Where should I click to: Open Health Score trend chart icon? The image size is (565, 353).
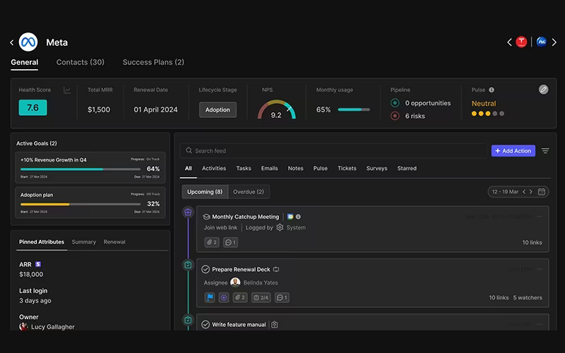tap(67, 90)
